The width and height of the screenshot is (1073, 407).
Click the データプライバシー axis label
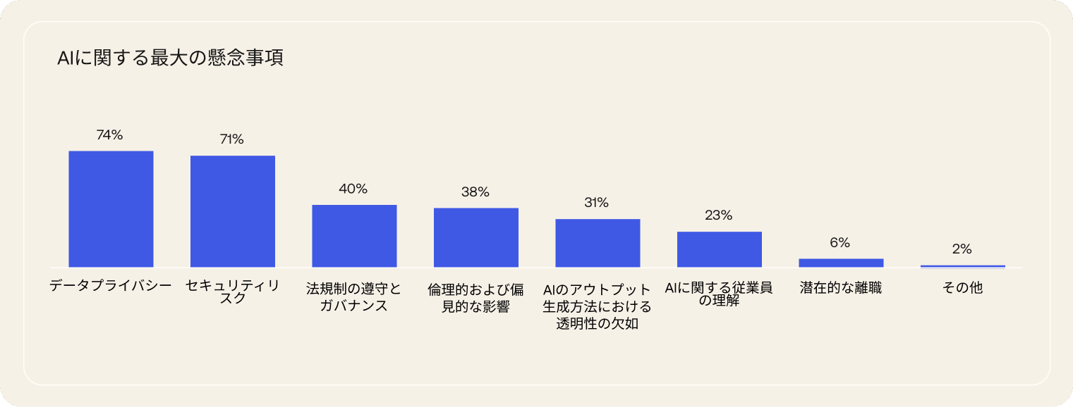click(x=111, y=287)
